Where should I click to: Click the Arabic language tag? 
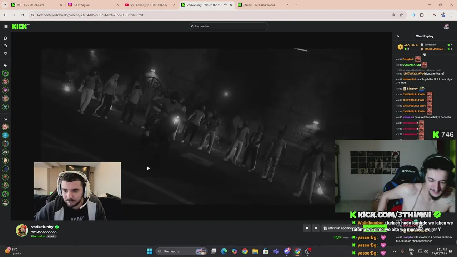click(51, 236)
